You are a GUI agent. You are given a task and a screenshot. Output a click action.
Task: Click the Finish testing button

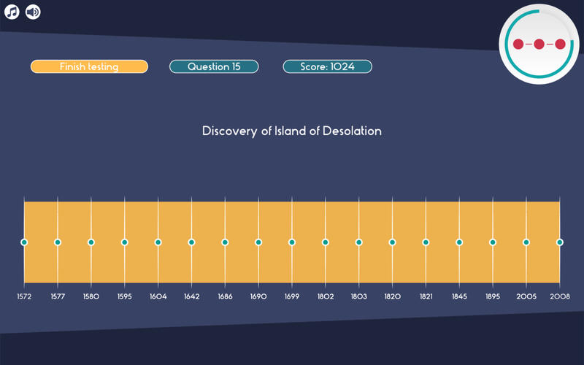[x=89, y=66]
